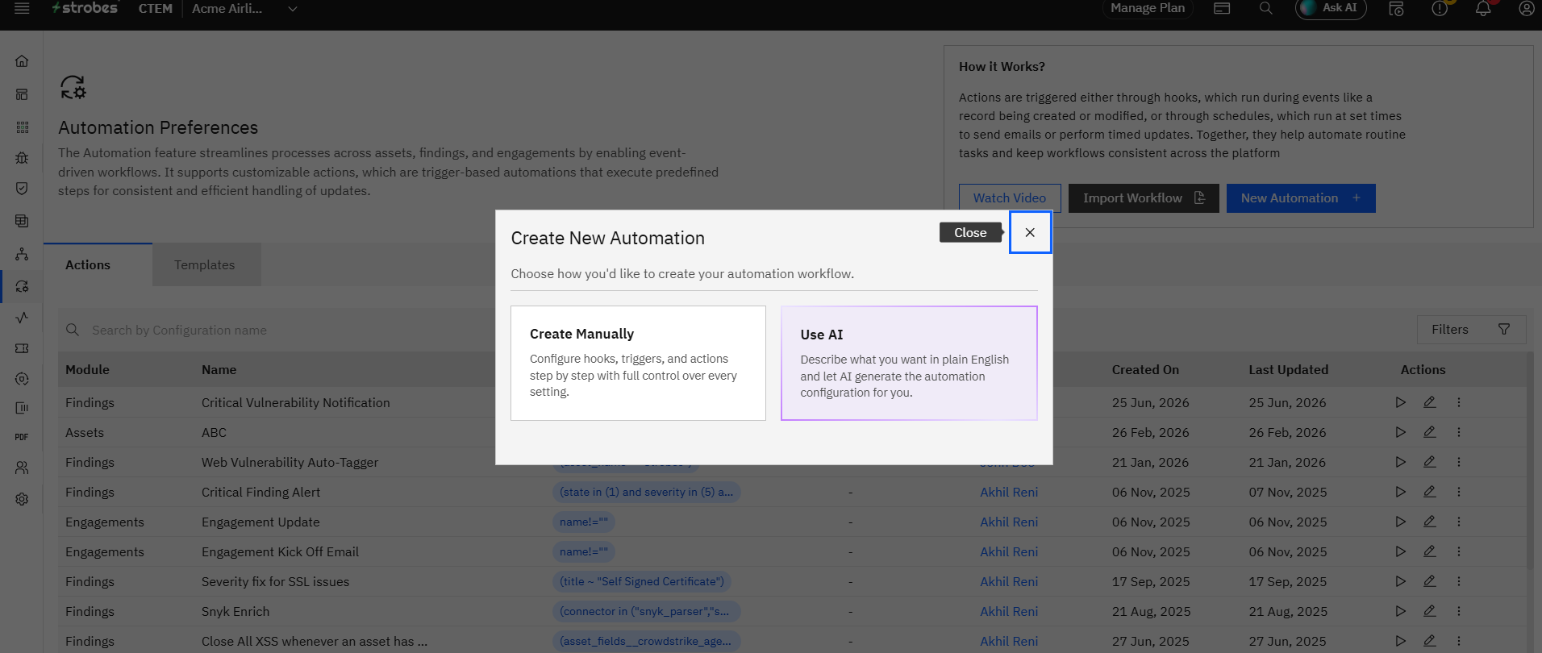Switch to the Templates tab
Screen dimensions: 1542x653
pyautogui.click(x=205, y=264)
